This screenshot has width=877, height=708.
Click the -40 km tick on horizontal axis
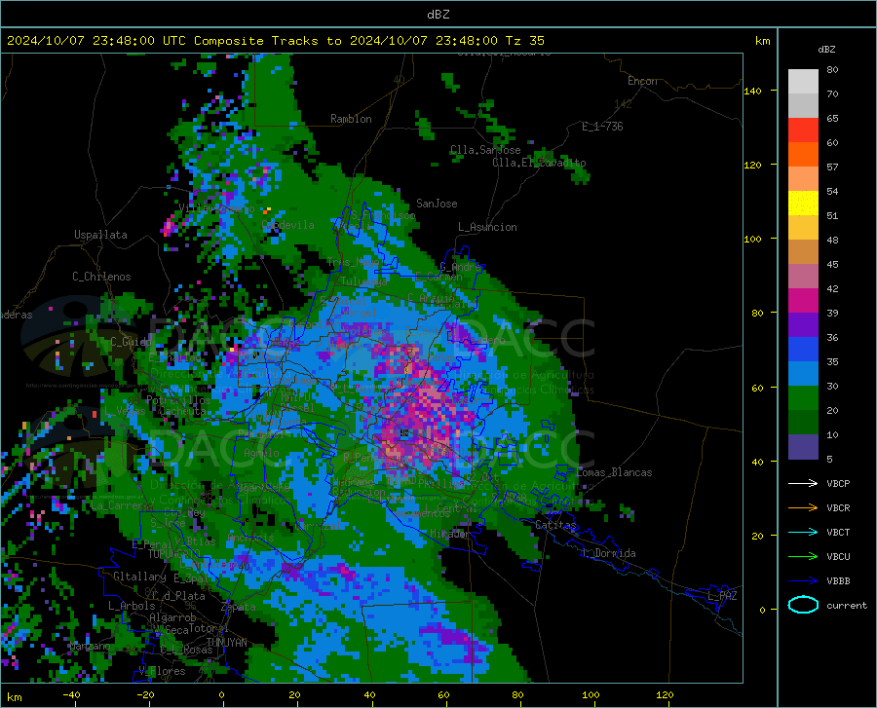click(x=71, y=694)
